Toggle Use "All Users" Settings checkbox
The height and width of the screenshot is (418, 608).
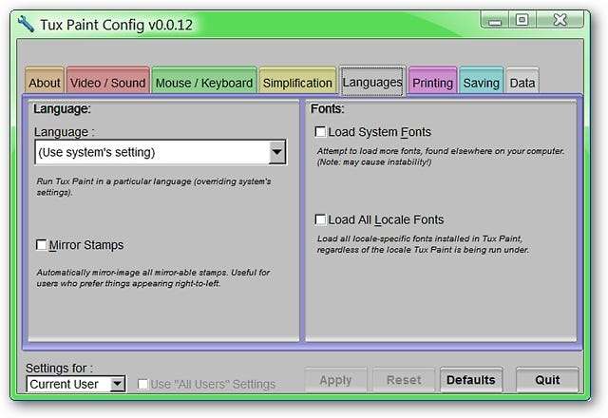coord(142,384)
